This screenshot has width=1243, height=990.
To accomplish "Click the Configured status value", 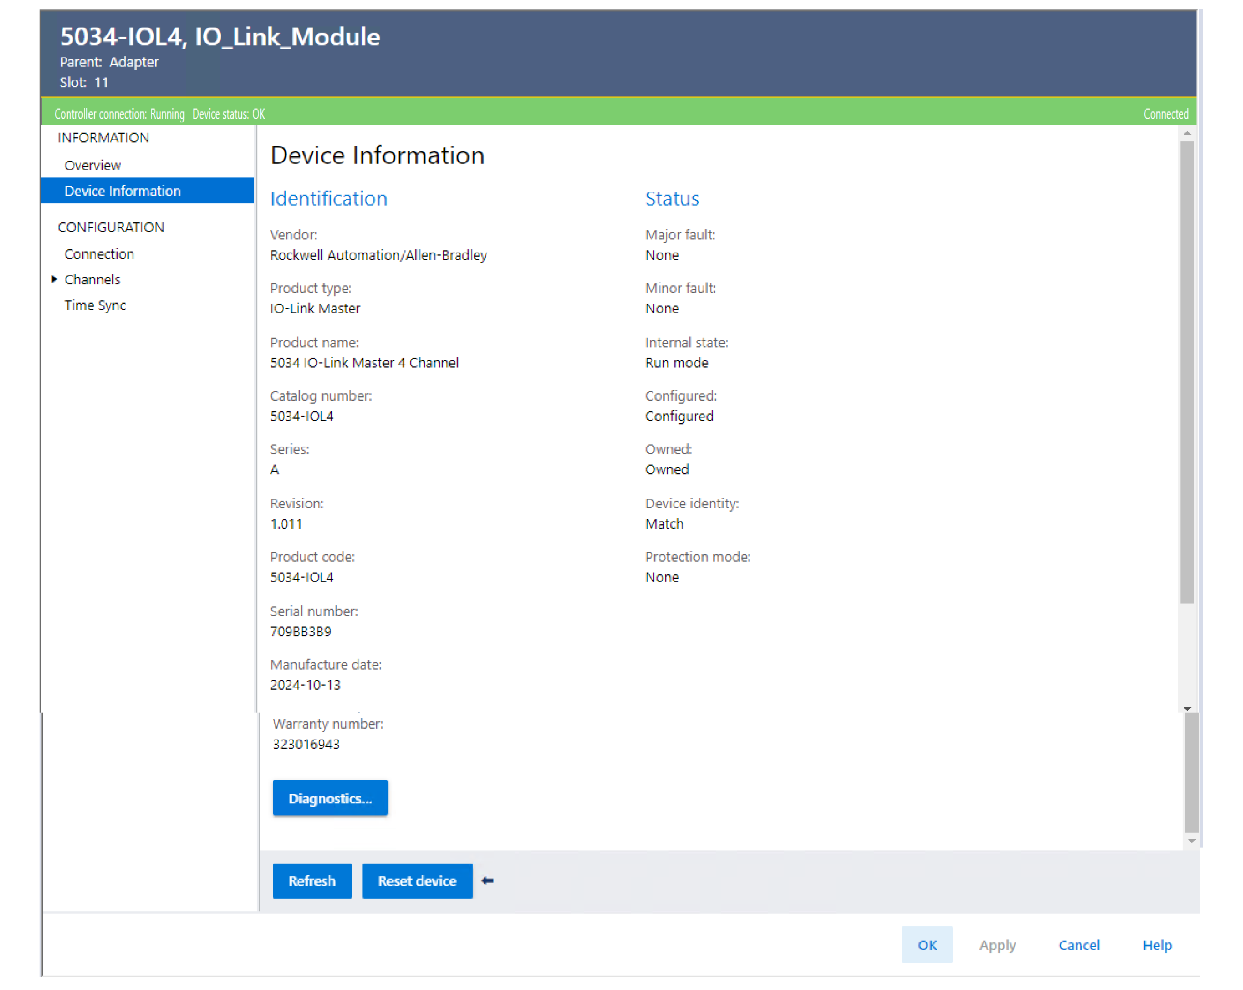I will pyautogui.click(x=679, y=416).
